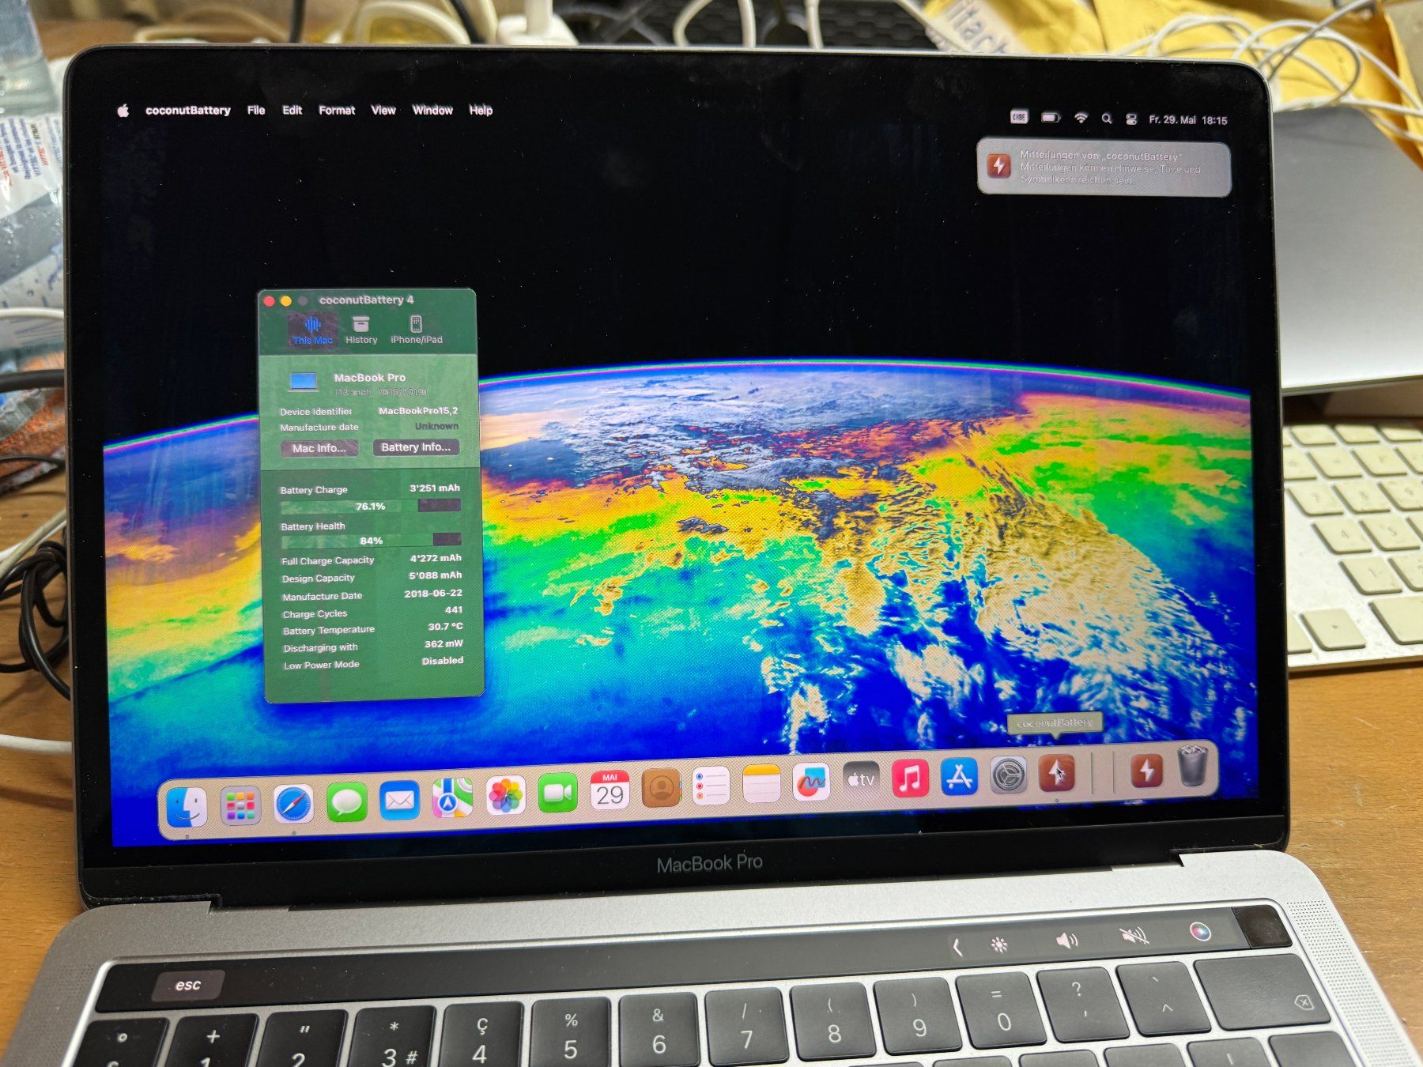Start FaceTime from the Dock

[558, 793]
